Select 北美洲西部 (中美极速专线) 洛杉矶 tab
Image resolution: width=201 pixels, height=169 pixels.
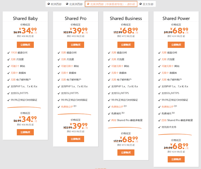[x=111, y=4]
